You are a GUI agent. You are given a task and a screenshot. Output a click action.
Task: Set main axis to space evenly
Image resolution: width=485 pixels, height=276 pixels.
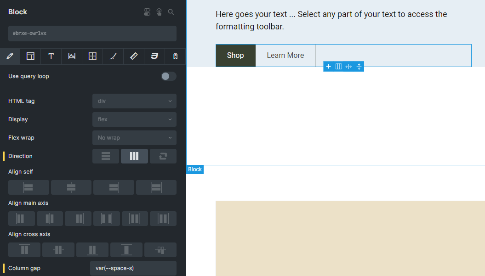click(x=163, y=219)
